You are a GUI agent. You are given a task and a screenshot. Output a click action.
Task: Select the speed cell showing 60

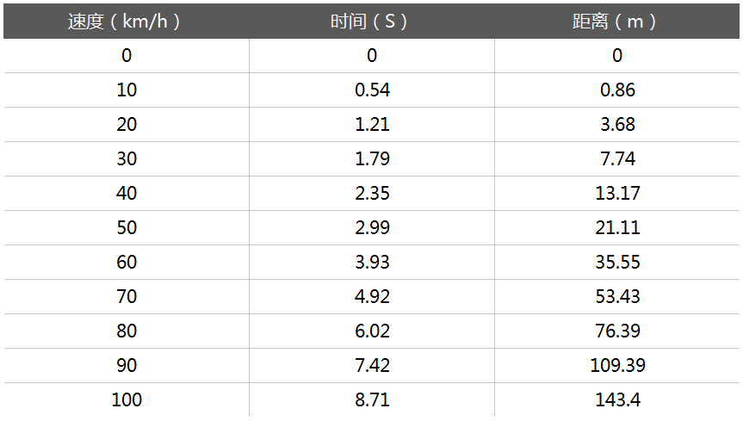127,263
